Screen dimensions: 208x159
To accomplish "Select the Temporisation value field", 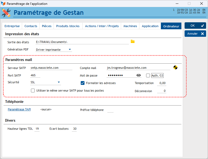I will (162, 83).
